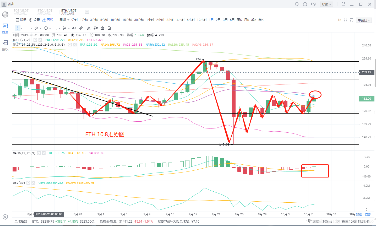Viewport: 376px width, 226px height.
Task: Click the 182.00 current price label
Action: (366, 99)
